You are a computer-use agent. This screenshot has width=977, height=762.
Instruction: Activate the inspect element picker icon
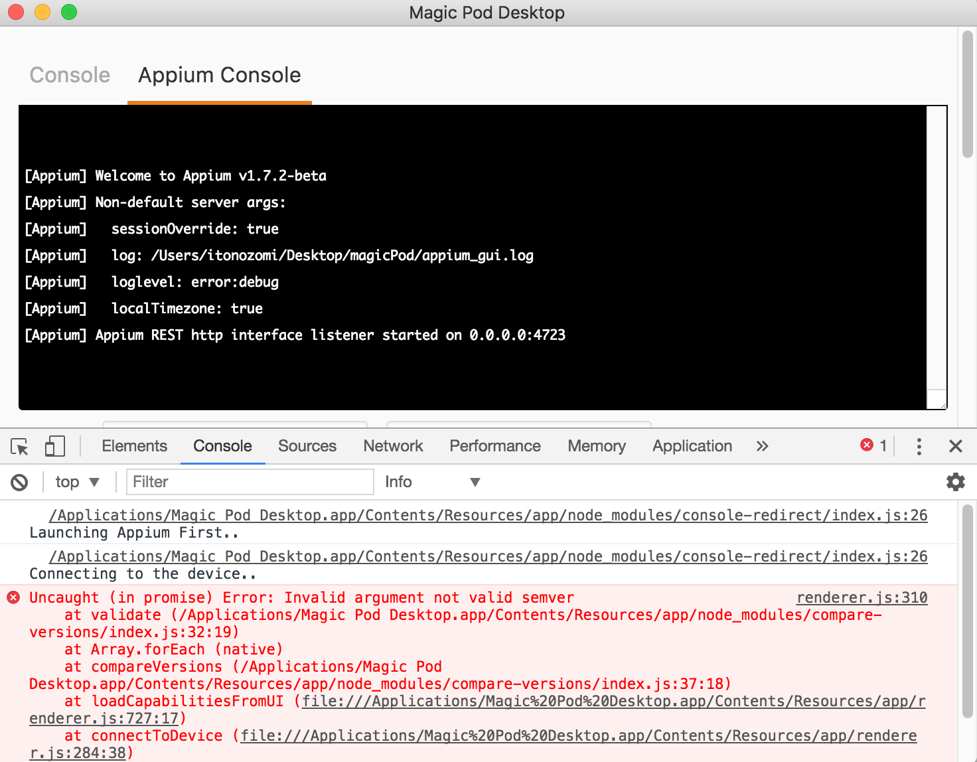20,447
